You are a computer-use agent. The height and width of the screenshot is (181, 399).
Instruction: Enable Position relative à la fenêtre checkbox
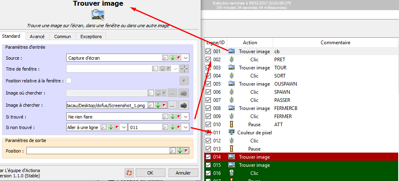tap(69, 81)
